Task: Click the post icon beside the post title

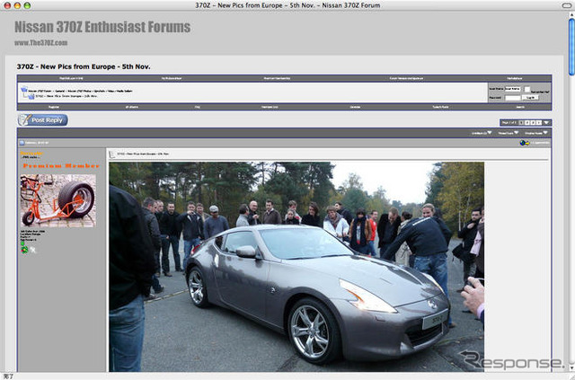Action: pos(112,154)
